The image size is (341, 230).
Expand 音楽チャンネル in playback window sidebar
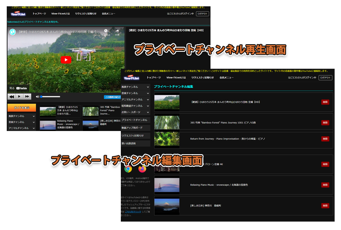[21, 122]
